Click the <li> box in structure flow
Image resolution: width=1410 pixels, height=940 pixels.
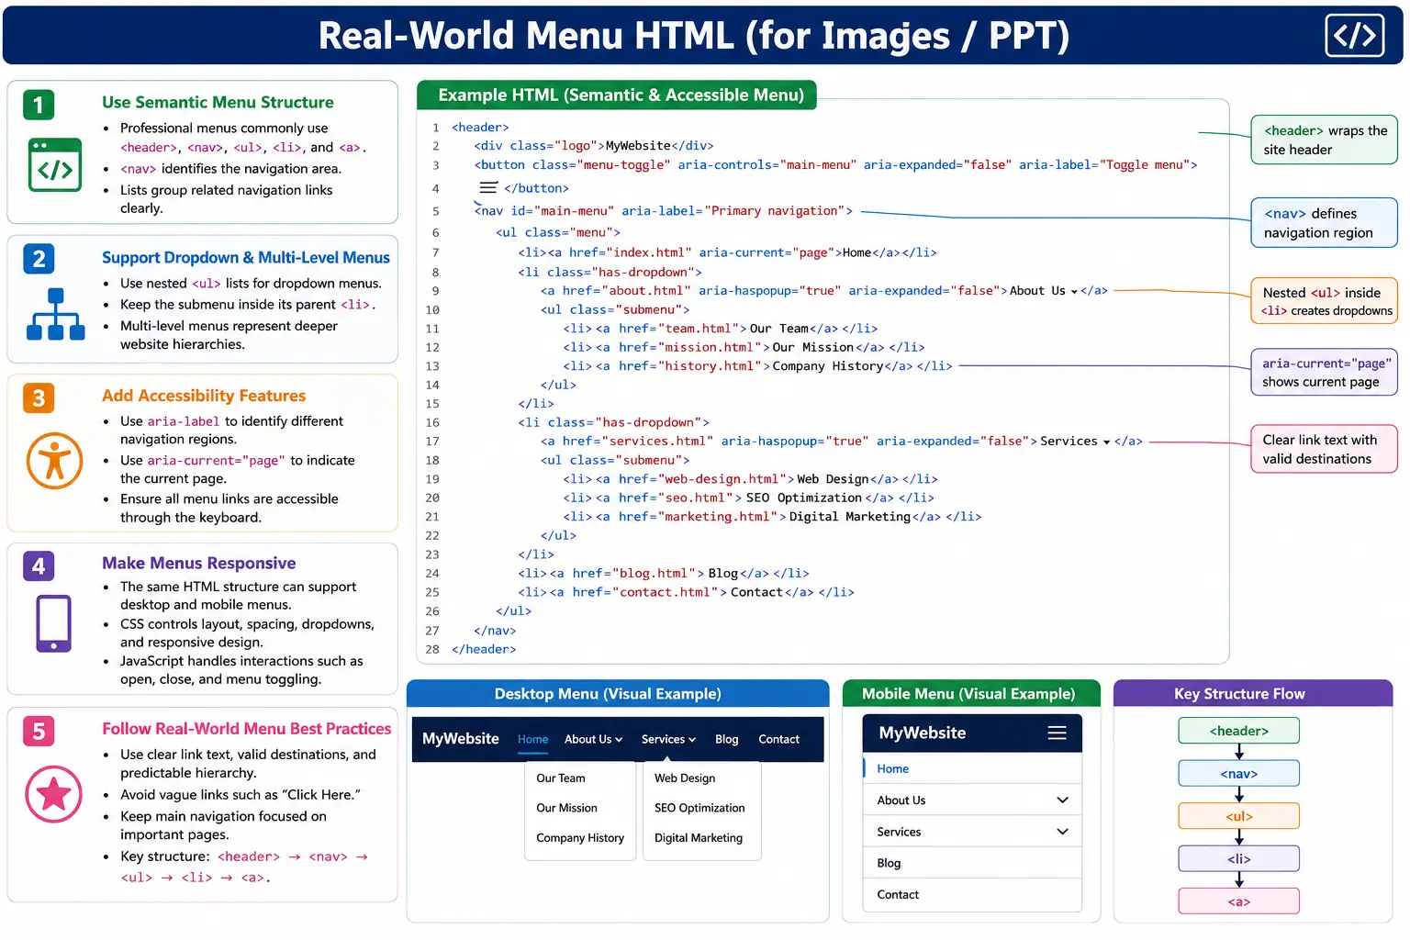[1238, 859]
